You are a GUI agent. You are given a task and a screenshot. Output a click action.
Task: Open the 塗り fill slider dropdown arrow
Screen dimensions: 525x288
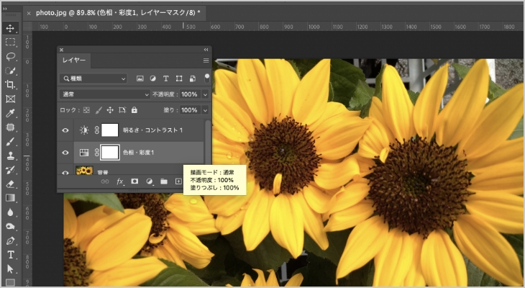click(205, 110)
